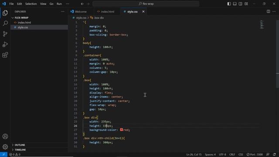Open the notifications bell icon

click(x=274, y=154)
